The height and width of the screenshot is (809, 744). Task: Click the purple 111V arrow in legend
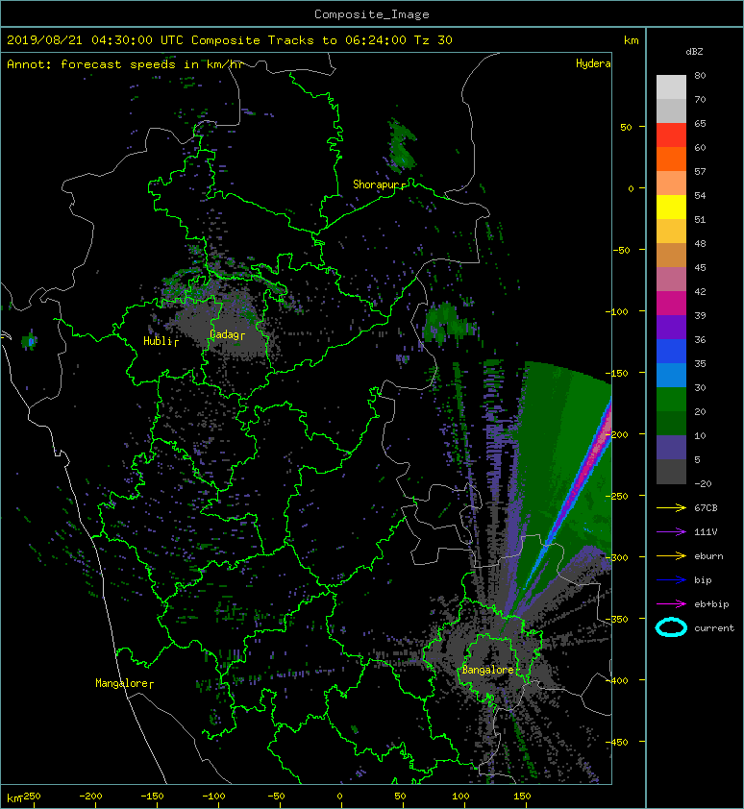point(671,532)
